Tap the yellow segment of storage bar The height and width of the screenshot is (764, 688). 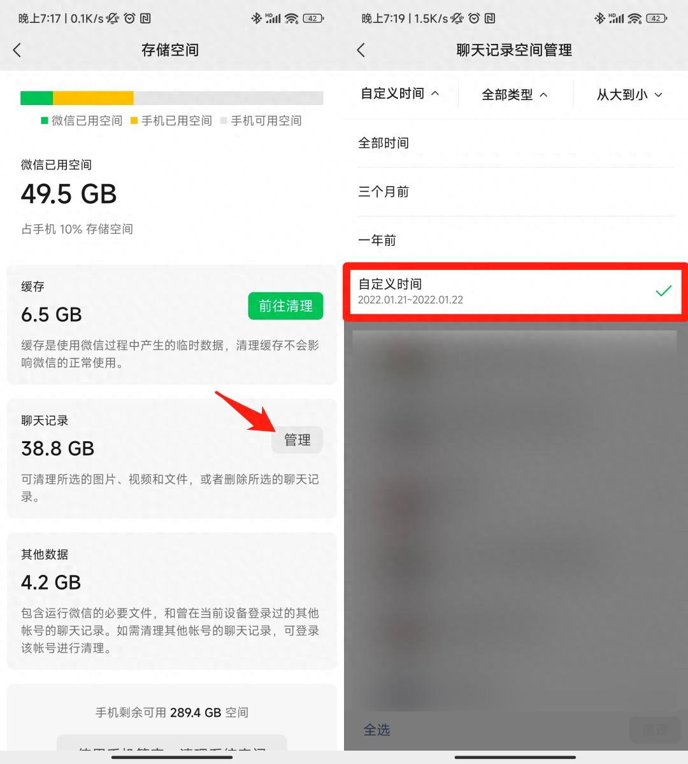point(93,98)
